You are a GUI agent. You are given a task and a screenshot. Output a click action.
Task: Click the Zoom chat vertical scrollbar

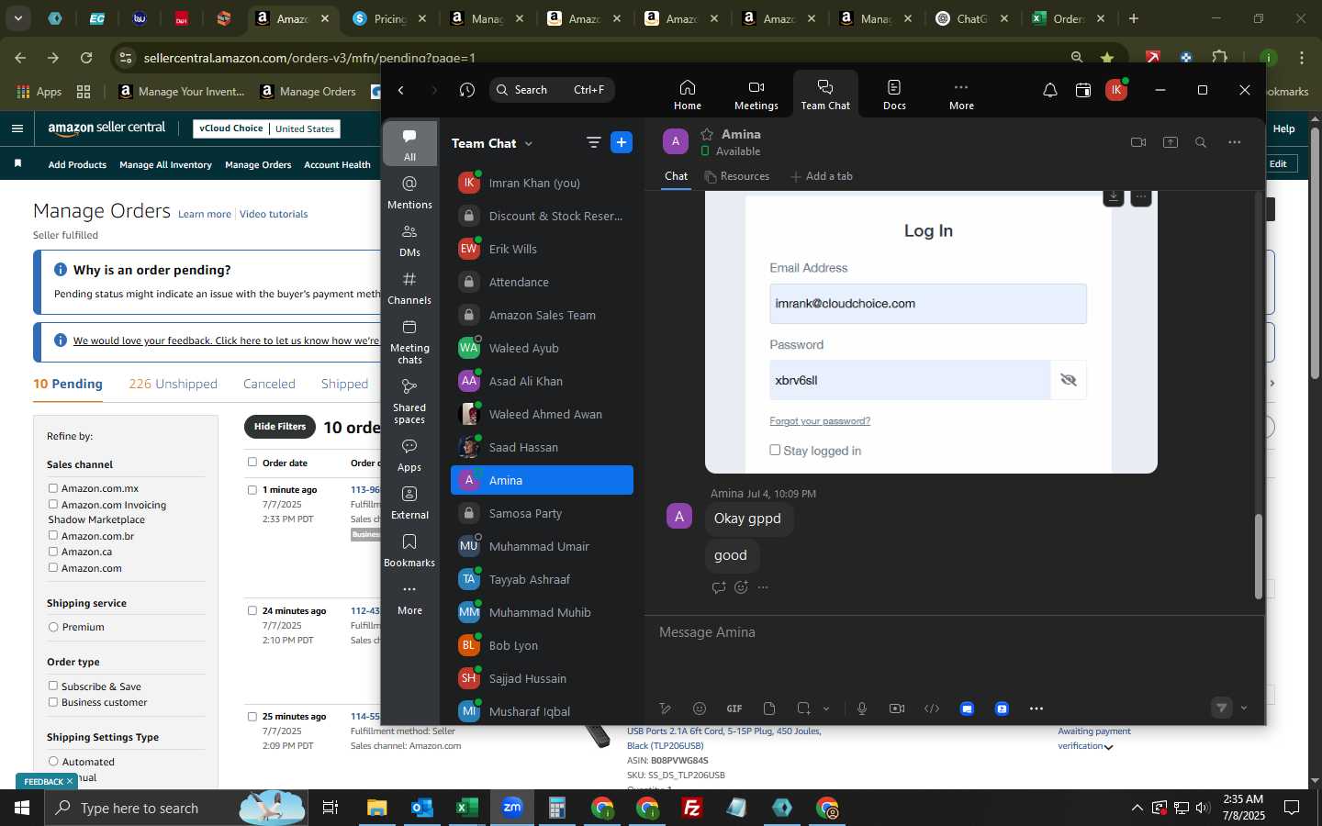tap(1259, 556)
